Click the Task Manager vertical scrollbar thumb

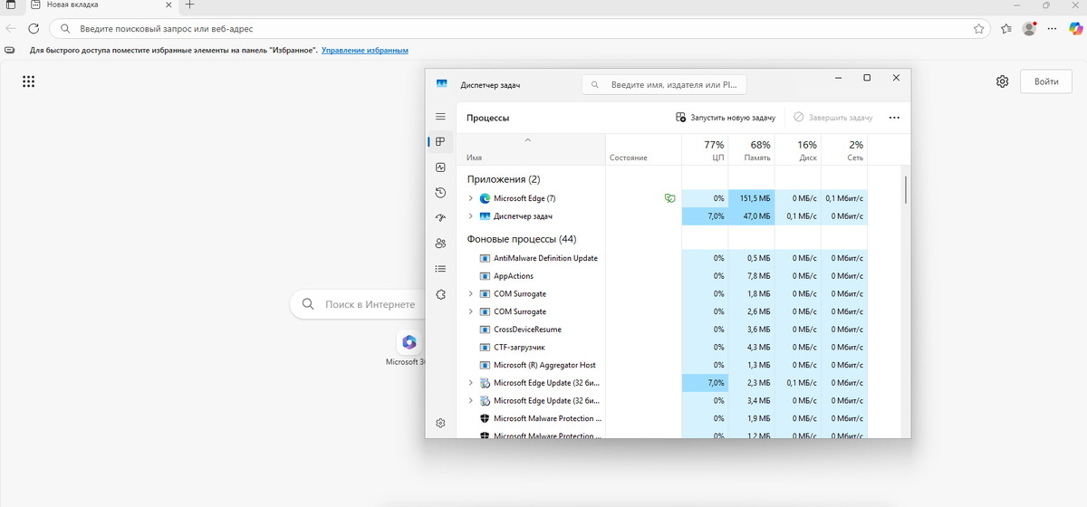click(905, 189)
